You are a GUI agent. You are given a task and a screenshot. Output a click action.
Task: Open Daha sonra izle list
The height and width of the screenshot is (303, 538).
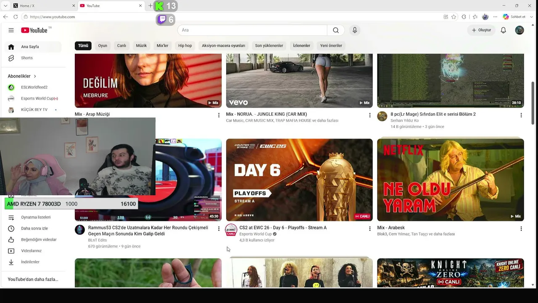pyautogui.click(x=34, y=229)
